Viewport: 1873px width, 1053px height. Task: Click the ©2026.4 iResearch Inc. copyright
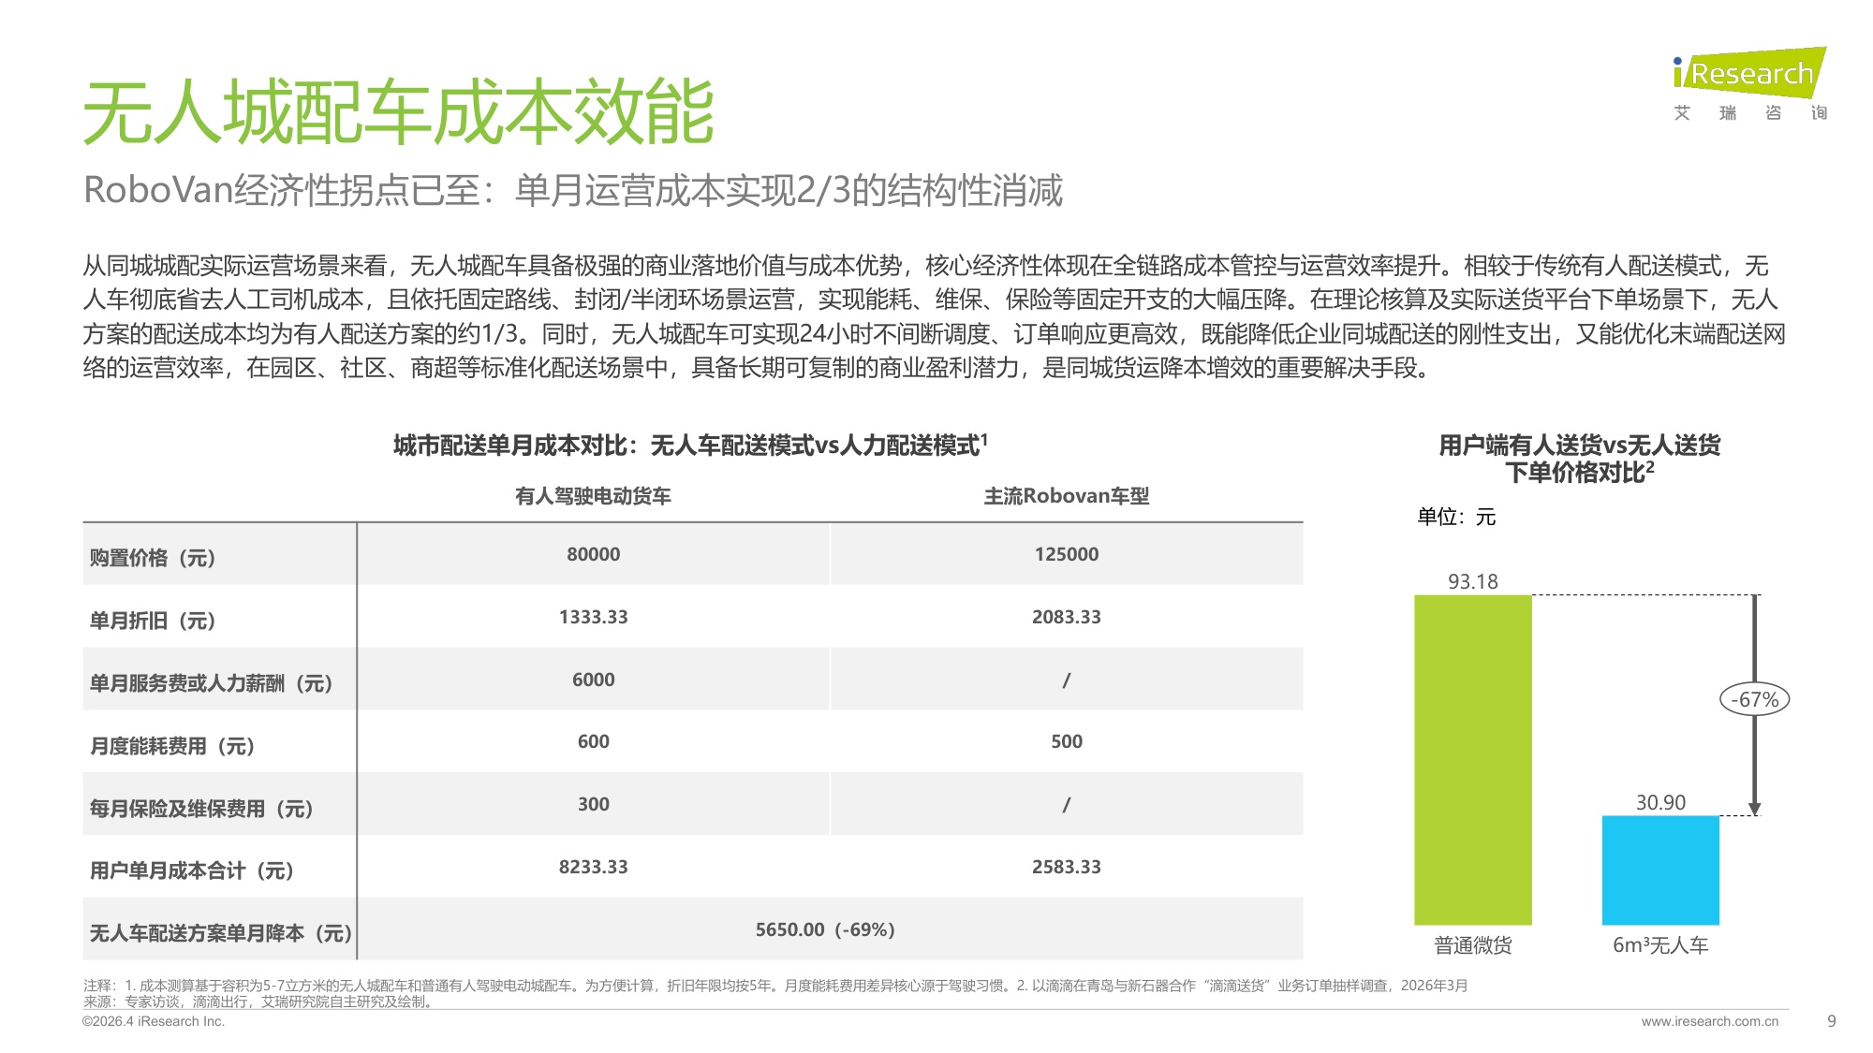(x=154, y=1021)
